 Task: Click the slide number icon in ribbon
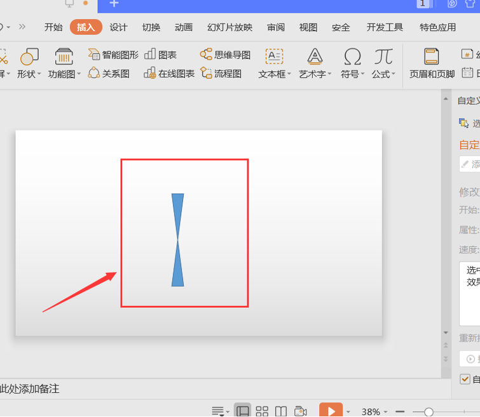coord(467,54)
